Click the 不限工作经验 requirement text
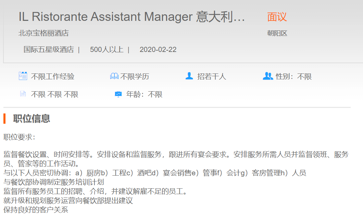This screenshot has height=217, width=363. point(52,77)
